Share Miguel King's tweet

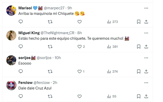tap(146, 46)
